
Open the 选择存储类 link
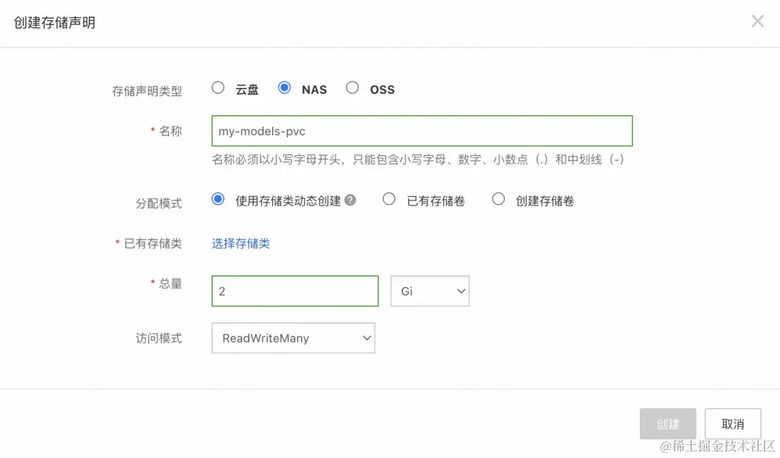(x=240, y=244)
